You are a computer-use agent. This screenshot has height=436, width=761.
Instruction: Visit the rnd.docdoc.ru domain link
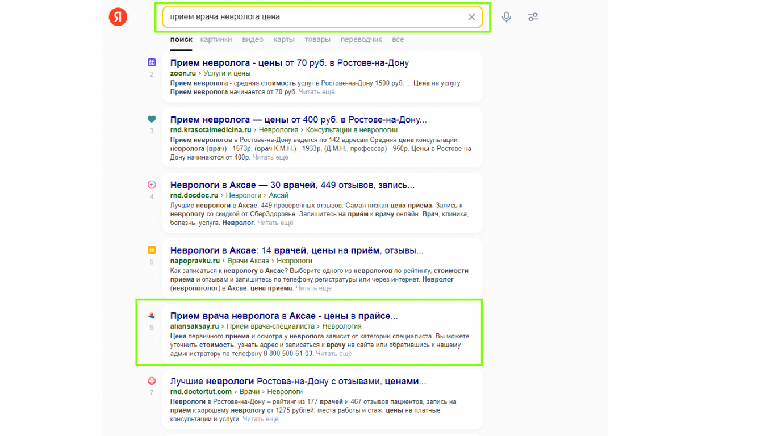tap(195, 195)
